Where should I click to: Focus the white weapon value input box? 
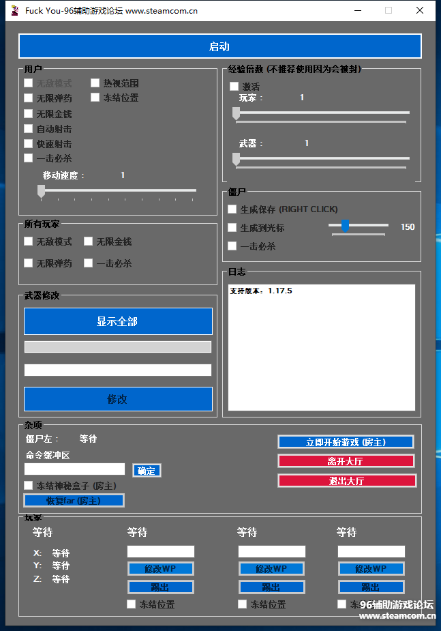[118, 370]
